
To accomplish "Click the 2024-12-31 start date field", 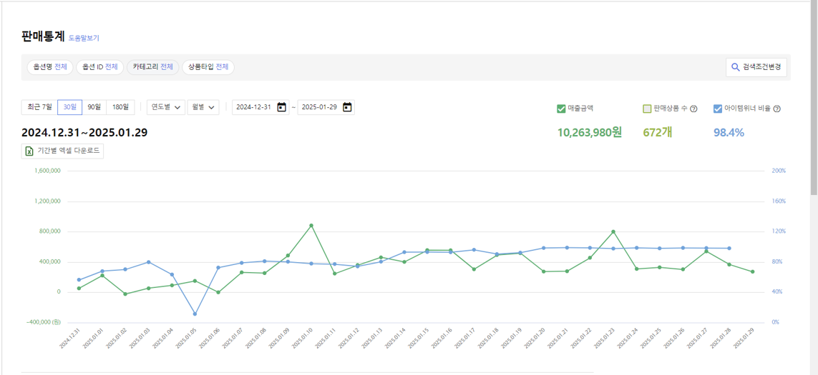I will [254, 107].
